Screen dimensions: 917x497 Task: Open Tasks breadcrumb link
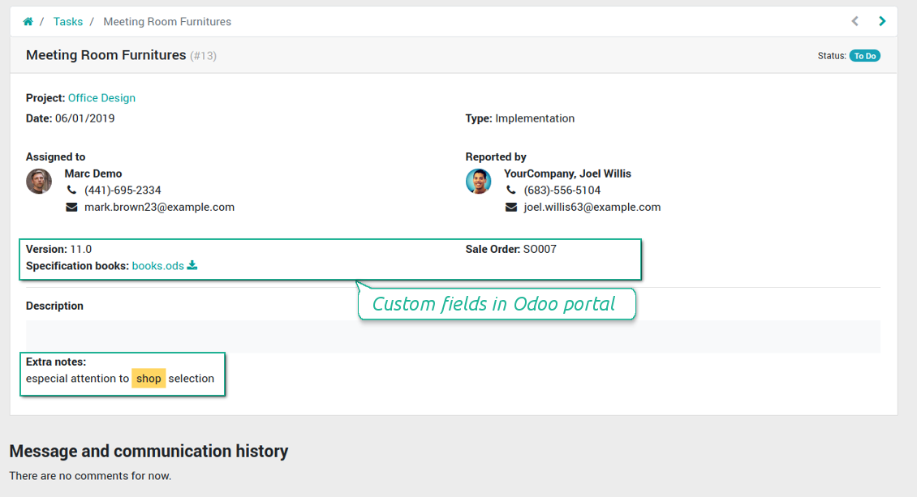(68, 22)
